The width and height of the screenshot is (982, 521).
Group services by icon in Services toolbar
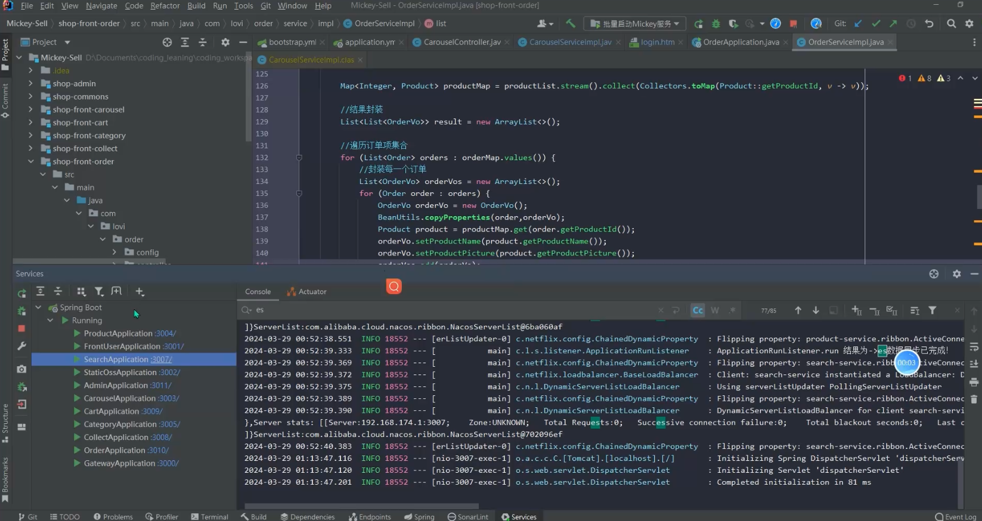81,291
